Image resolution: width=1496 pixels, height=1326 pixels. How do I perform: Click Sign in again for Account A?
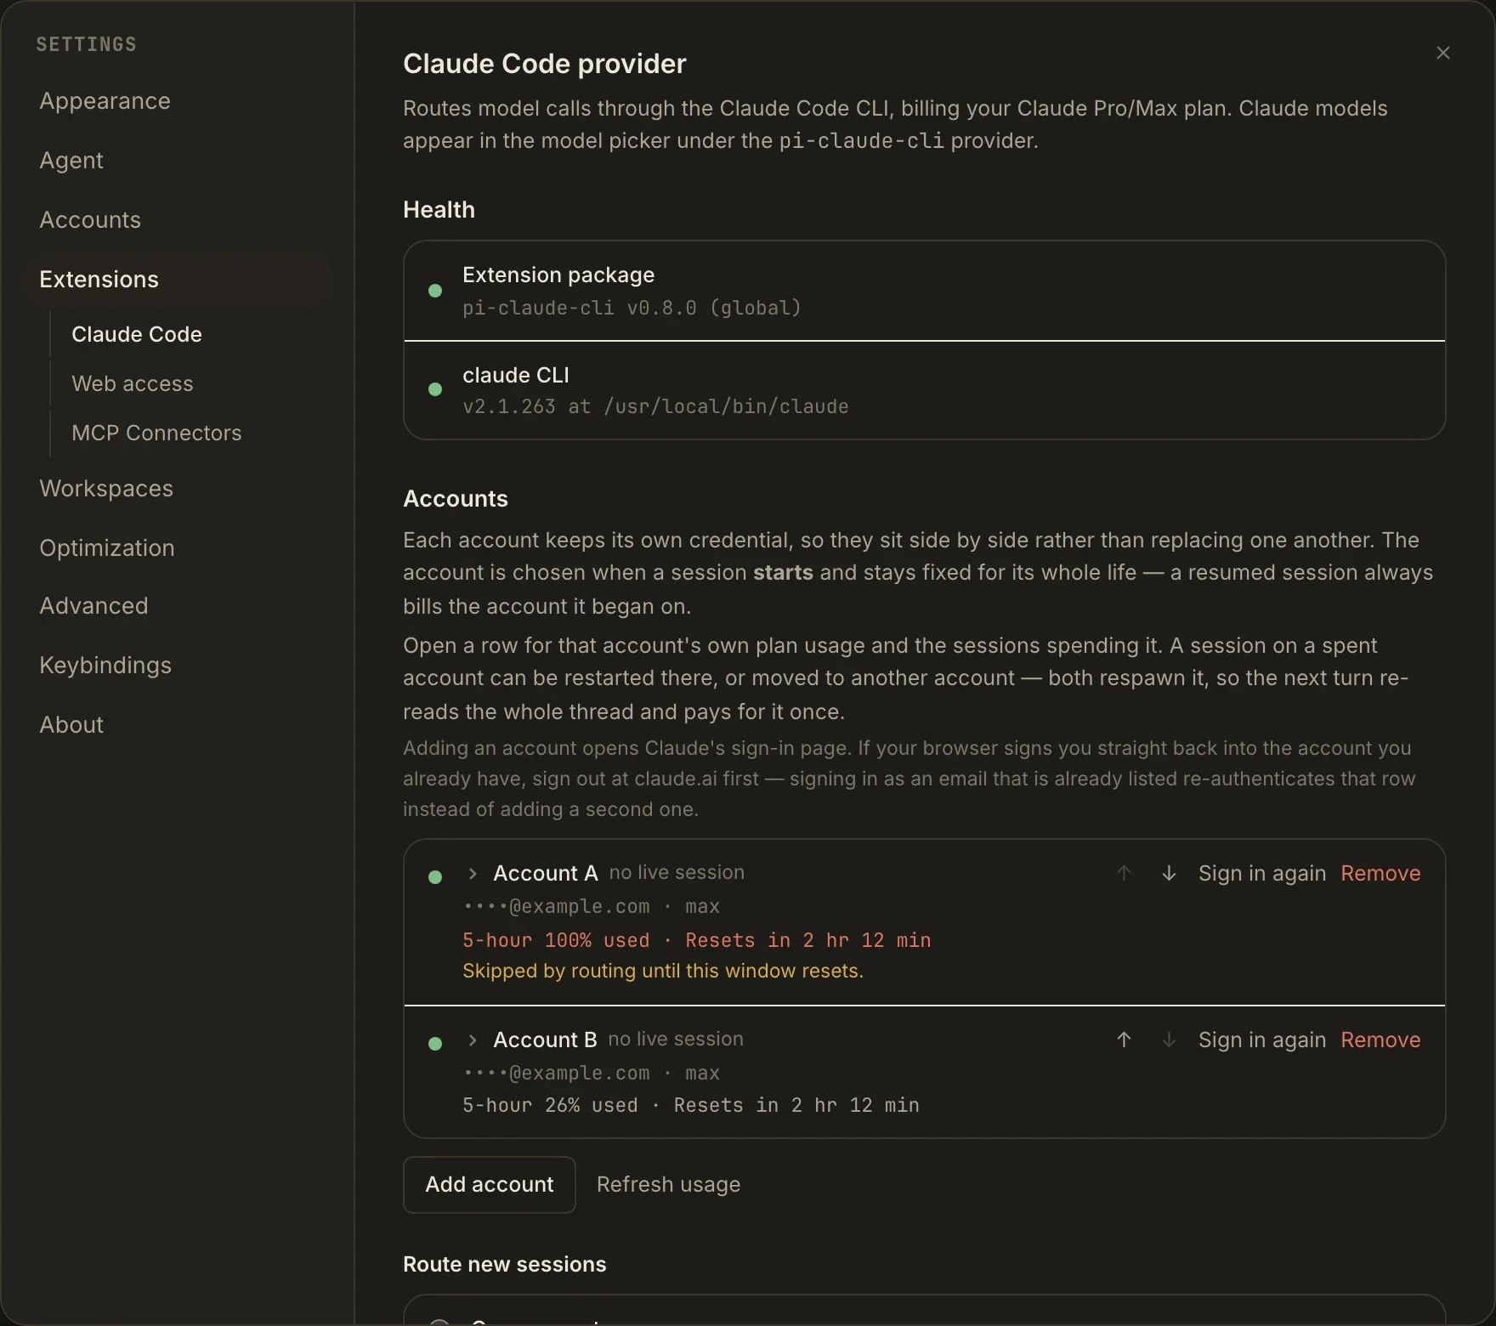1262,873
